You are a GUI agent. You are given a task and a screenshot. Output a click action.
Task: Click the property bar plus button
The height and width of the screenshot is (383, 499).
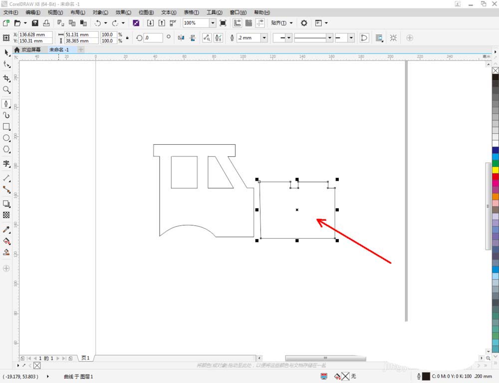(x=410, y=38)
